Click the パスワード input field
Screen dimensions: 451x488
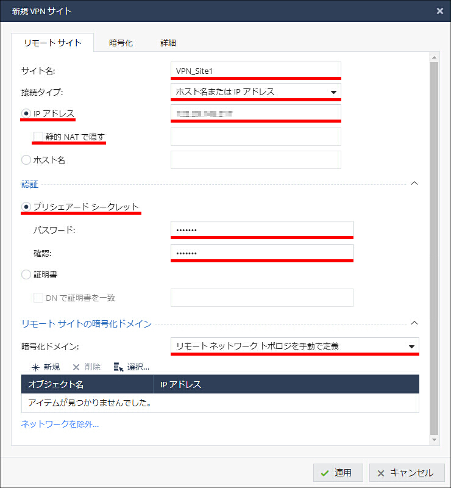(x=262, y=230)
